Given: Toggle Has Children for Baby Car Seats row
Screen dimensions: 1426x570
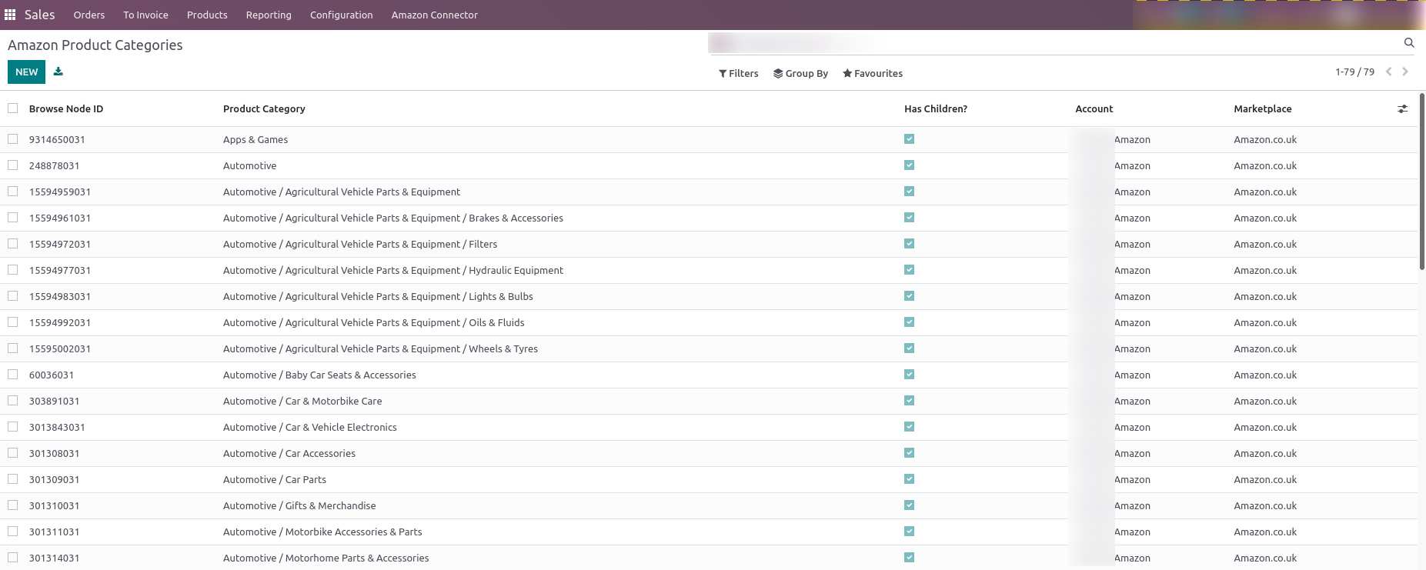Looking at the screenshot, I should coord(910,375).
